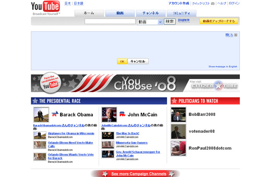
Task: Click the votenader08 channel name
Action: pyautogui.click(x=202, y=131)
